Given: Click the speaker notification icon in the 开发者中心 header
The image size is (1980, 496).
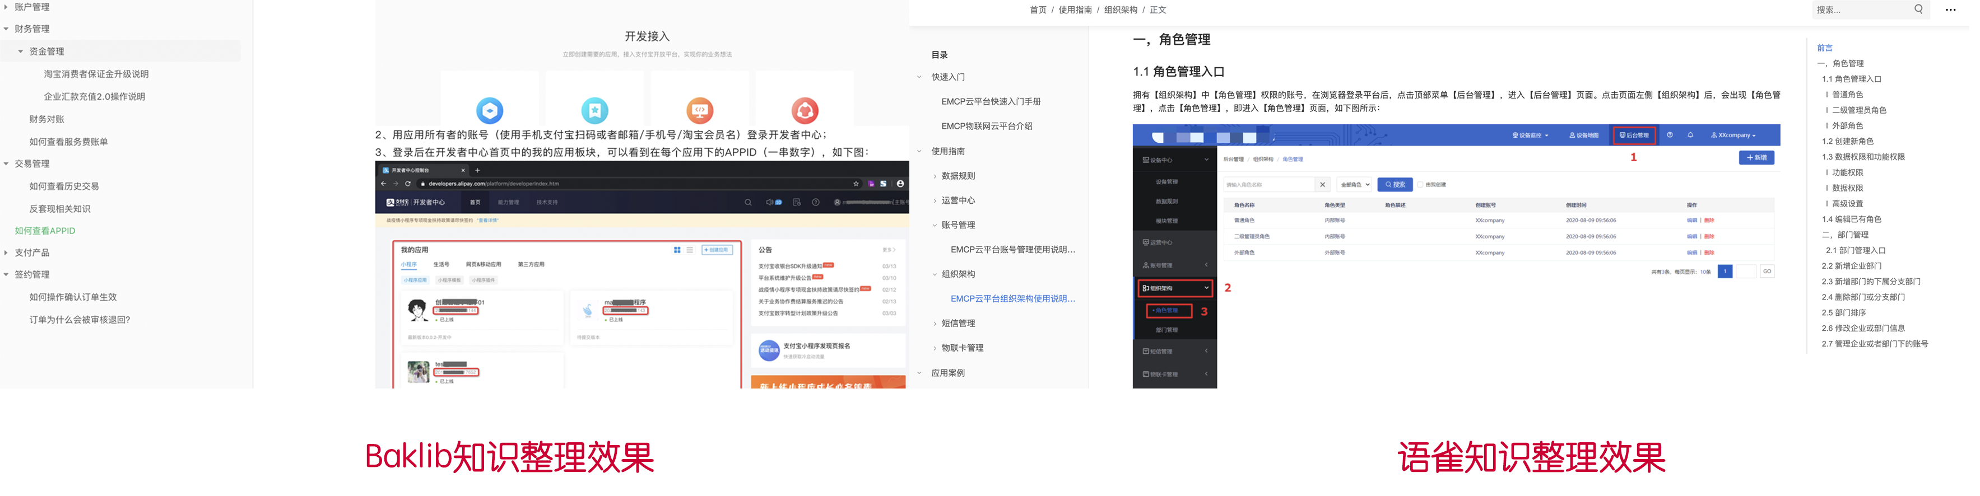Looking at the screenshot, I should [769, 203].
